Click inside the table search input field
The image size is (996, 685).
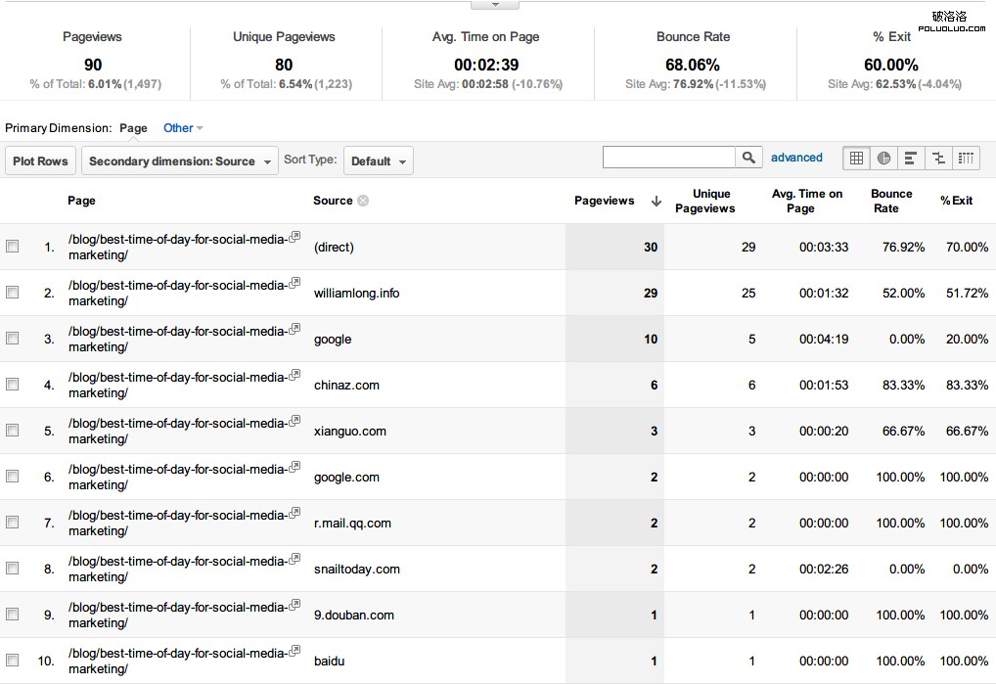tap(669, 157)
